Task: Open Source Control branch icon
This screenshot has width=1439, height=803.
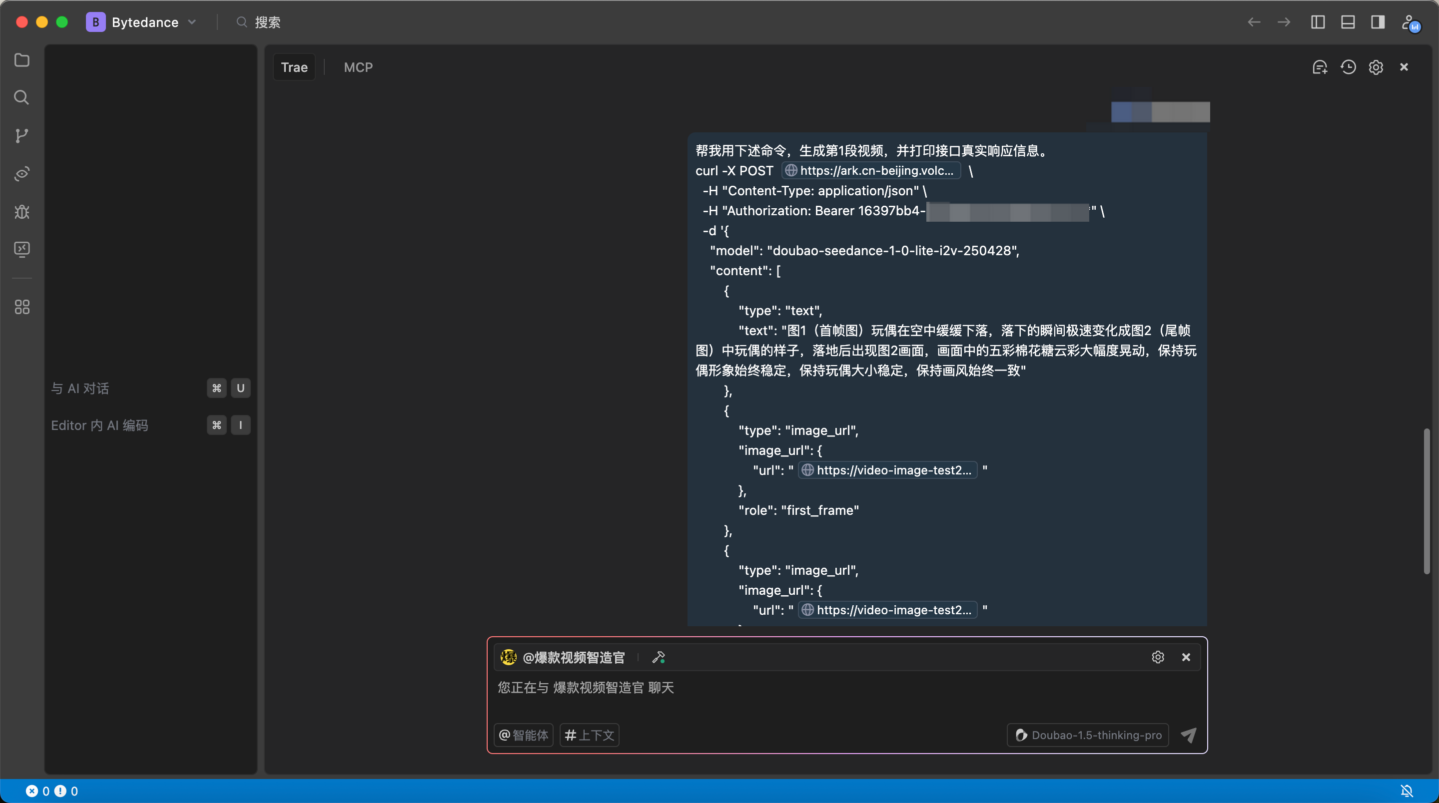Action: point(22,135)
